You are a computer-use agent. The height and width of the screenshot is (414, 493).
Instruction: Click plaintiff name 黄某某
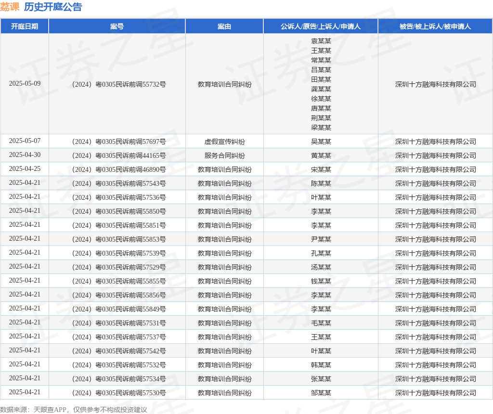click(321, 155)
